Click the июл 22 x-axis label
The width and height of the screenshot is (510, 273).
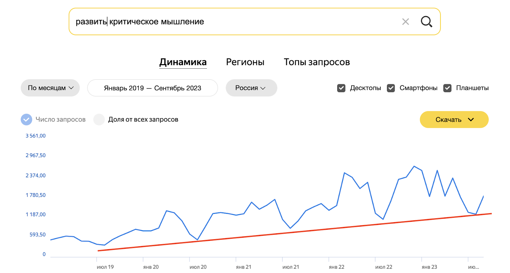pyautogui.click(x=384, y=267)
